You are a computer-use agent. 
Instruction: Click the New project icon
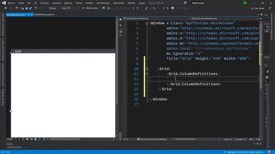coord(17,8)
